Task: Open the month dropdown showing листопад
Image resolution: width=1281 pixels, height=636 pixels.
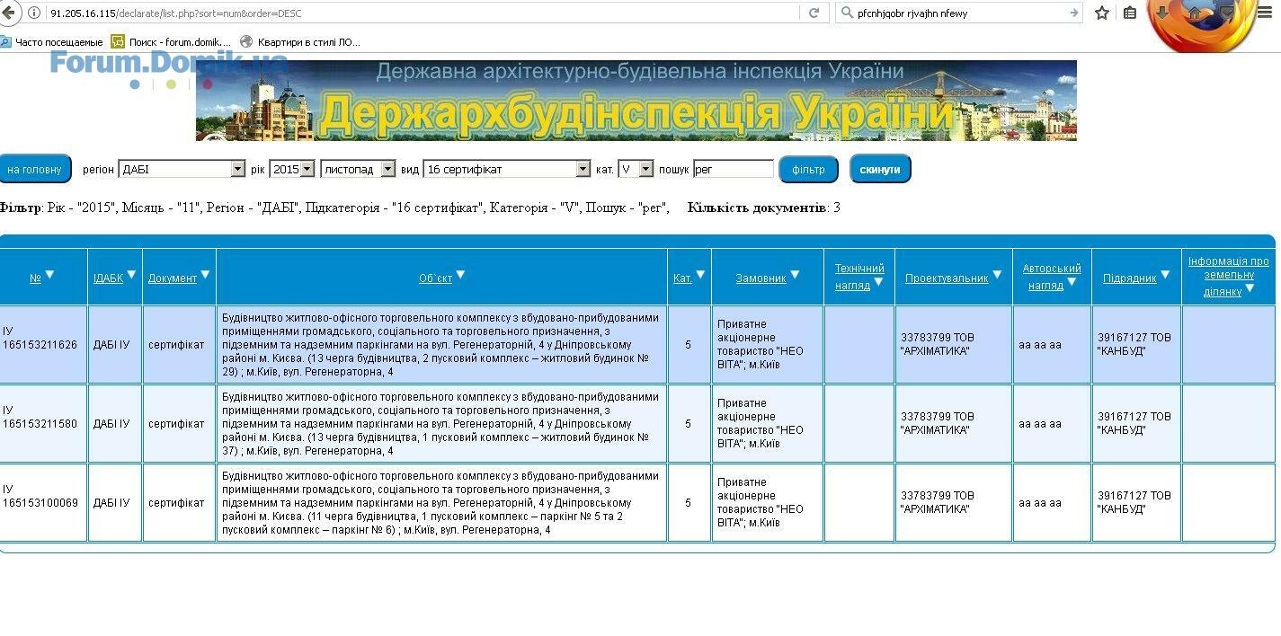Action: [358, 169]
